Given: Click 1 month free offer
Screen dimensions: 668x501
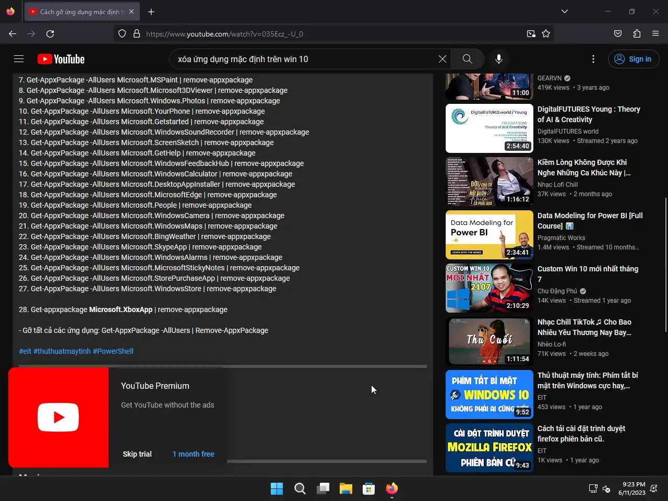Looking at the screenshot, I should [194, 454].
